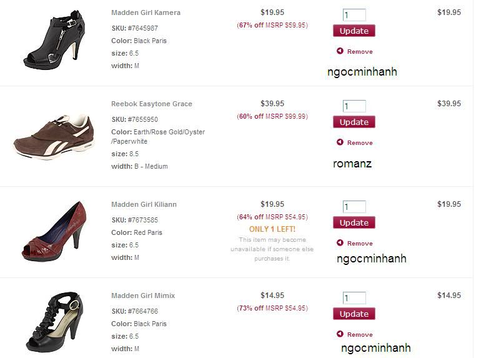Click the brown Reebok sneaker thumbnail

pos(52,135)
